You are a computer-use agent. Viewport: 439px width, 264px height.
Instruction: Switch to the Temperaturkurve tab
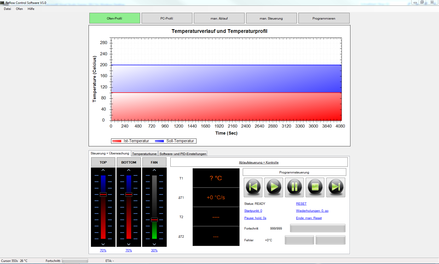pos(144,154)
